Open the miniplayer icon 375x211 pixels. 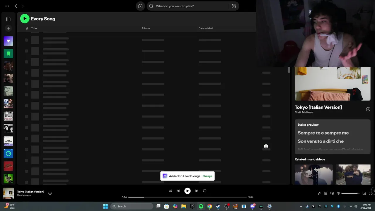click(364, 193)
